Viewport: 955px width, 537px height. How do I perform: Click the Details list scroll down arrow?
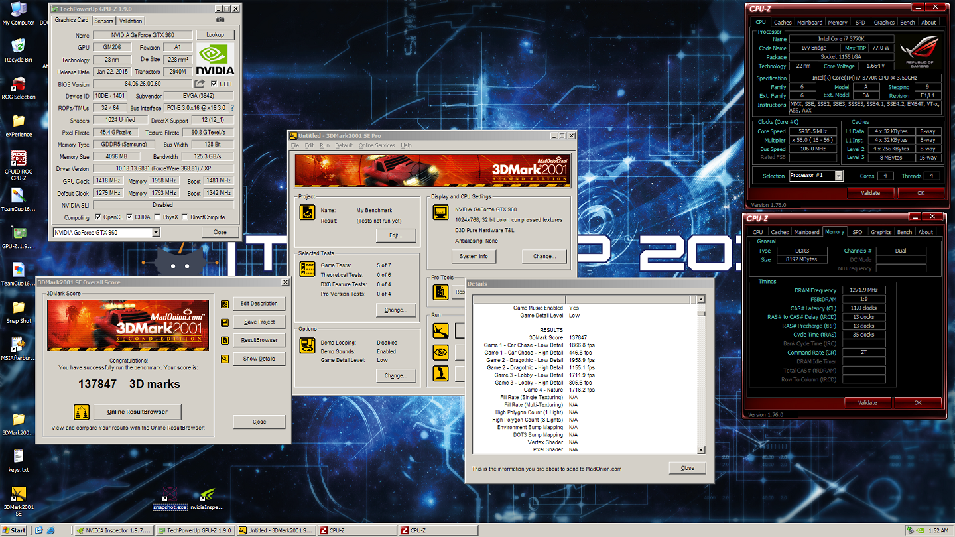(702, 450)
